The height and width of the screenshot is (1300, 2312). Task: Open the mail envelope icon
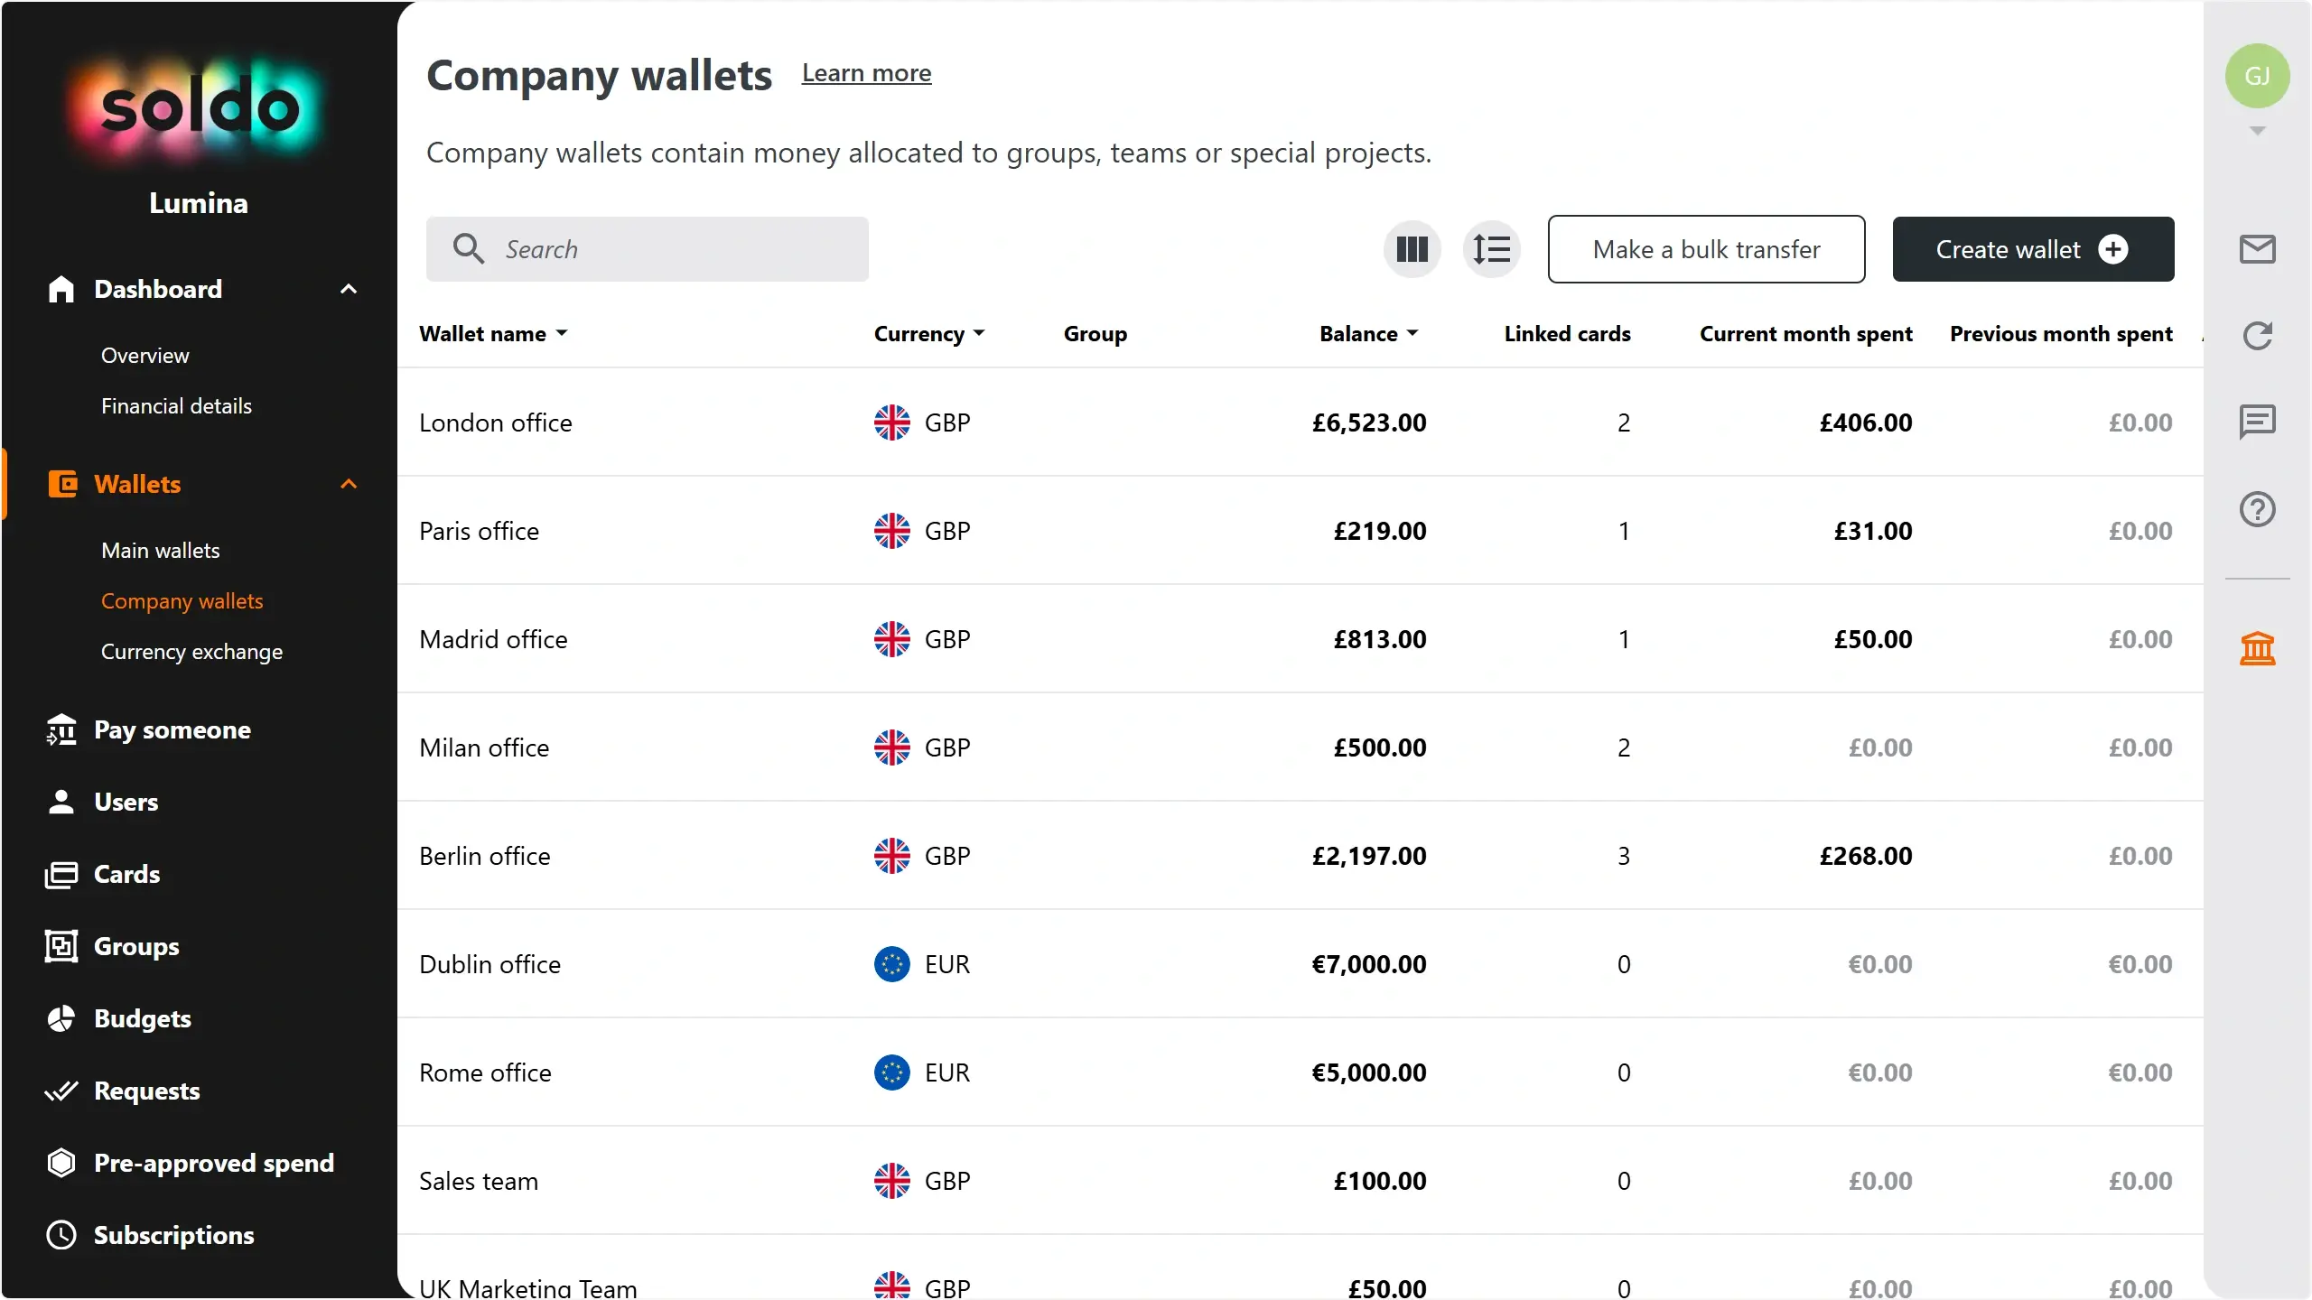click(2257, 249)
